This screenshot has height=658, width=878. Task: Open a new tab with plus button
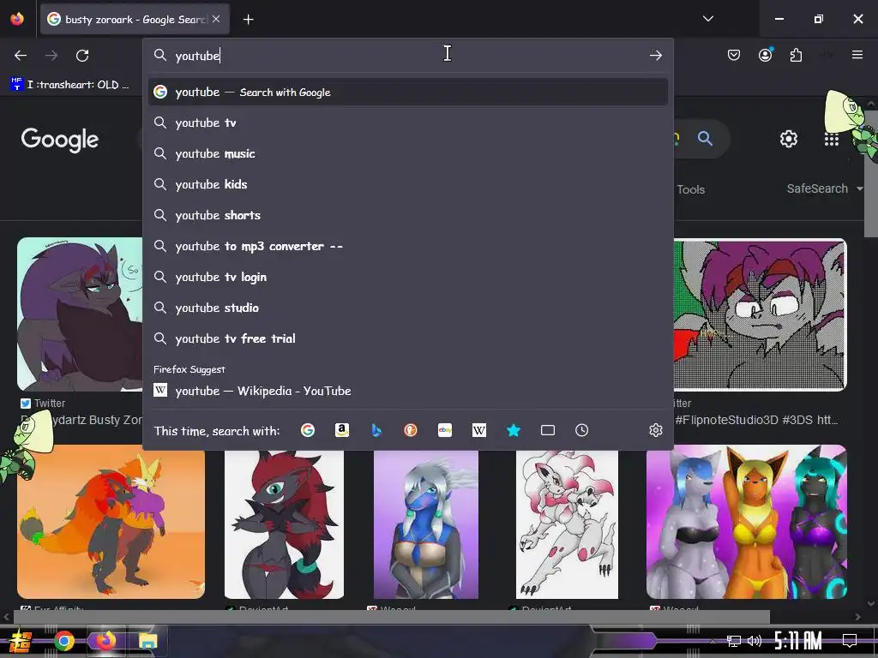pos(248,20)
